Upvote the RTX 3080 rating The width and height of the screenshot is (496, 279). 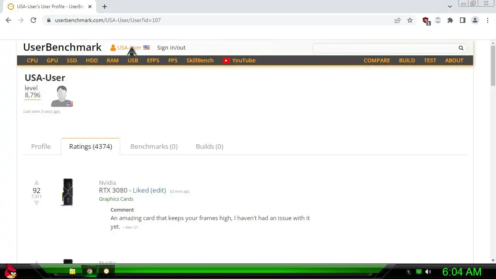point(36,183)
